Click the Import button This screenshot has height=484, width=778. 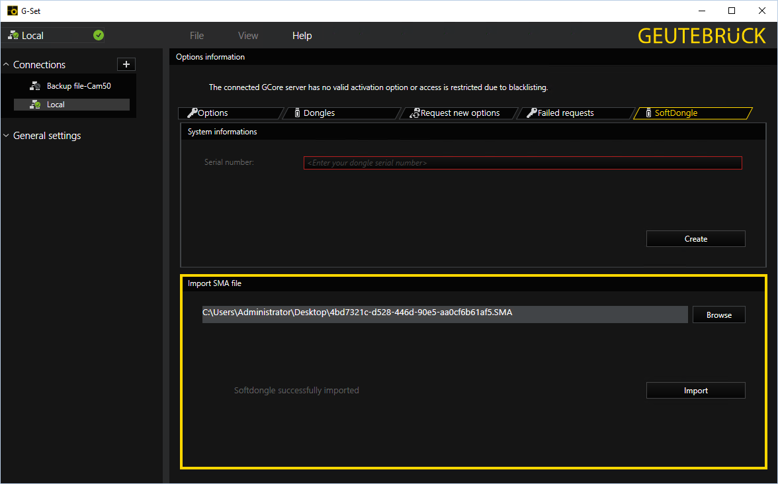coord(695,391)
